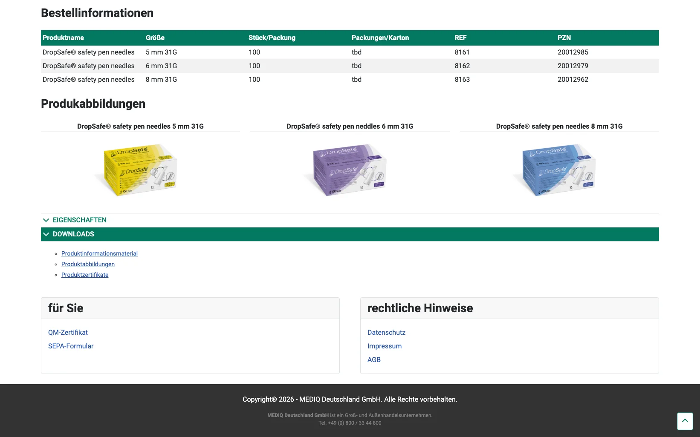Click the 'für Sie' panel heading
Image resolution: width=700 pixels, height=437 pixels.
click(x=66, y=308)
